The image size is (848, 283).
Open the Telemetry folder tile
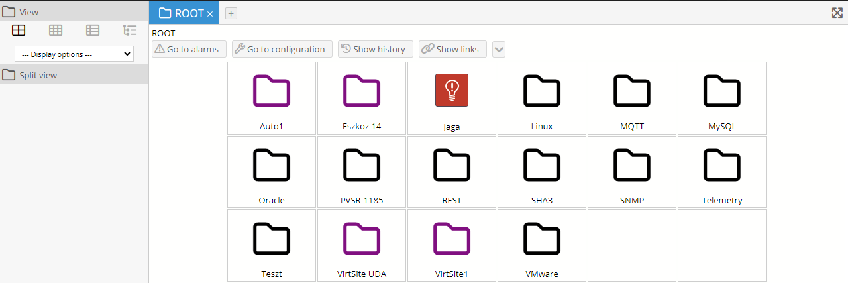[x=722, y=172]
